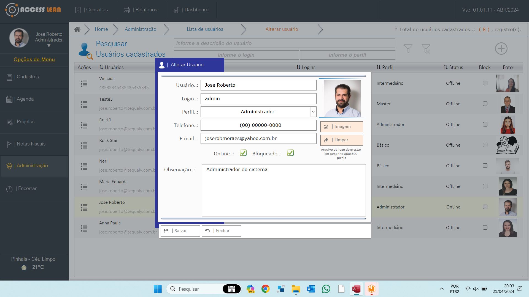Uncheck the OnLine checkbox
The width and height of the screenshot is (529, 297).
click(243, 153)
